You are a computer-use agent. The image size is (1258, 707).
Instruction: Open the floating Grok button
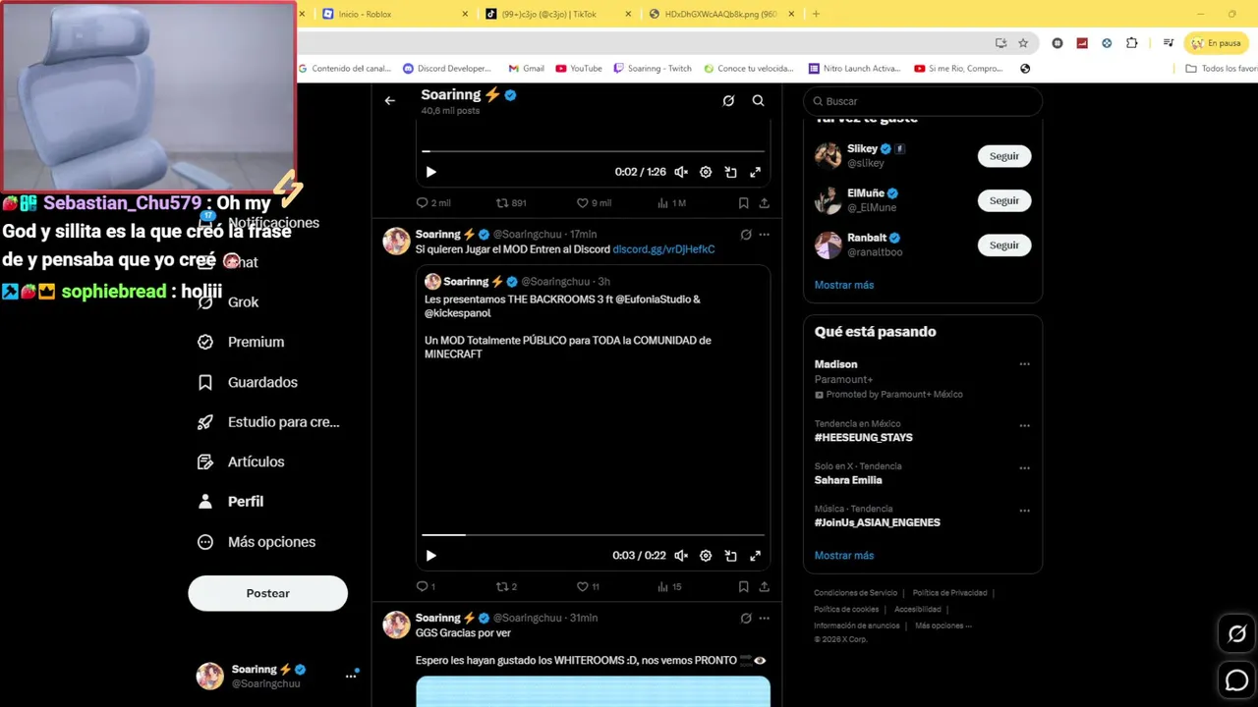point(1237,633)
